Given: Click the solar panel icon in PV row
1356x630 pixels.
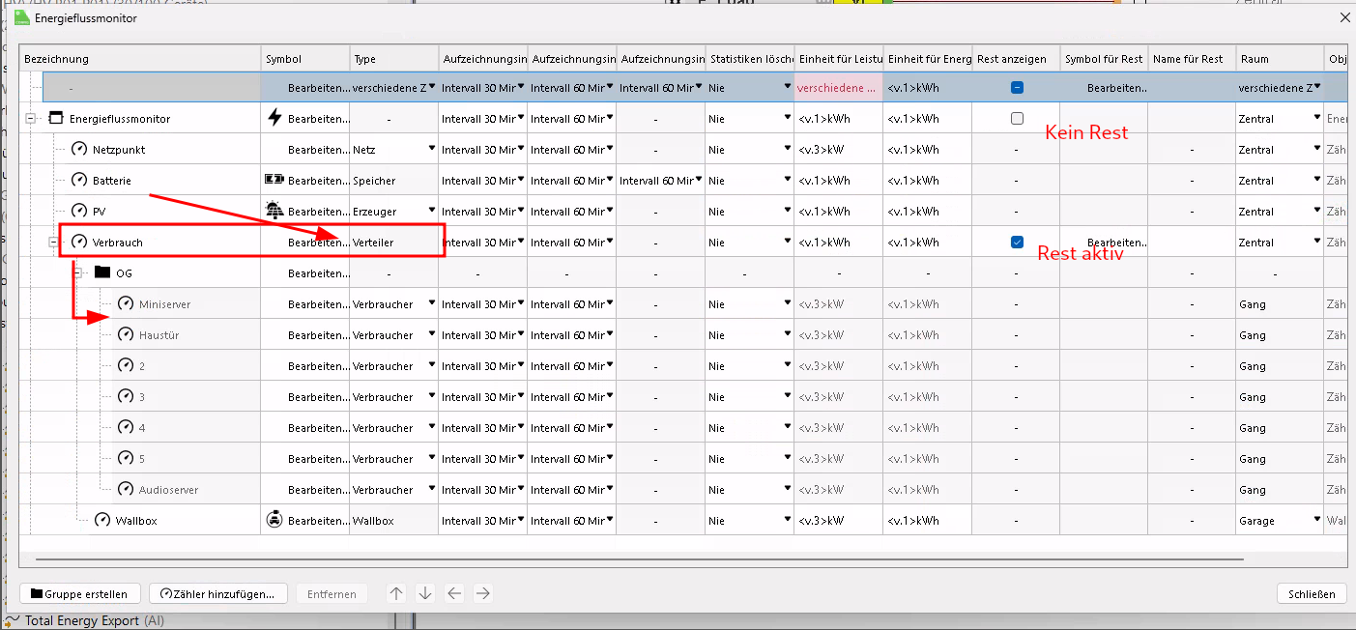Looking at the screenshot, I should point(274,211).
